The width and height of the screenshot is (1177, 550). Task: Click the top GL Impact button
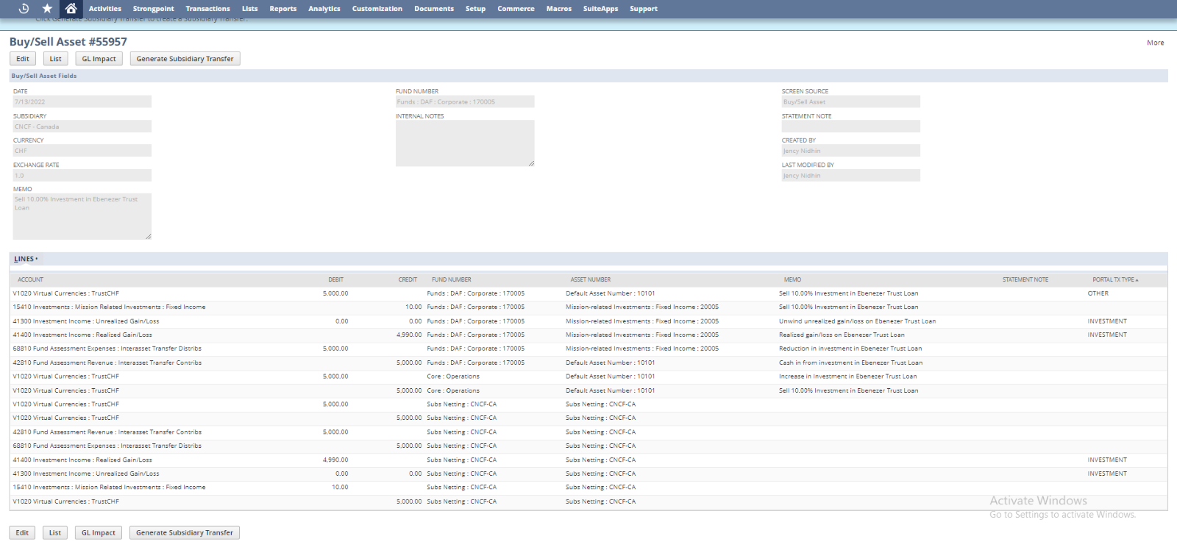point(99,59)
